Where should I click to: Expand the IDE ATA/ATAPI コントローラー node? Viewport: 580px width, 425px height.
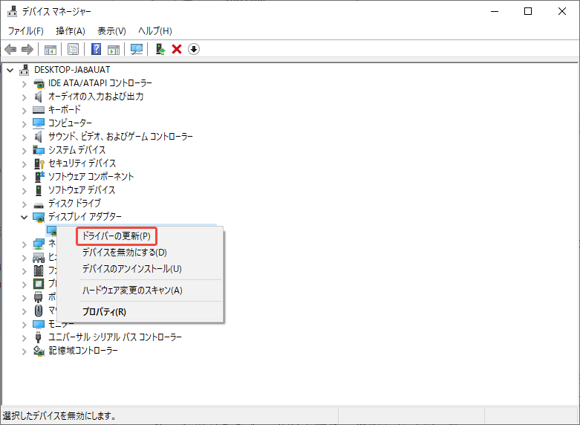click(x=24, y=84)
